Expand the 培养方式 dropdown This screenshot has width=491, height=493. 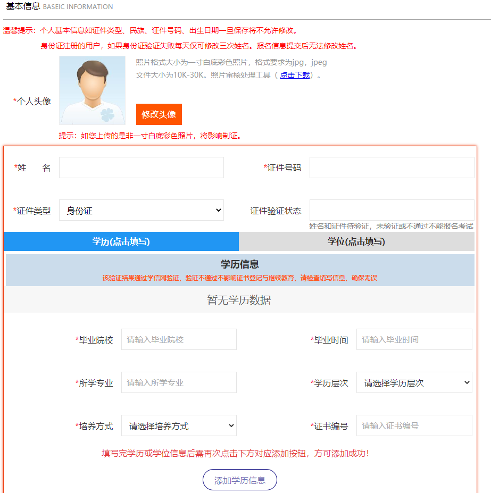coord(179,425)
